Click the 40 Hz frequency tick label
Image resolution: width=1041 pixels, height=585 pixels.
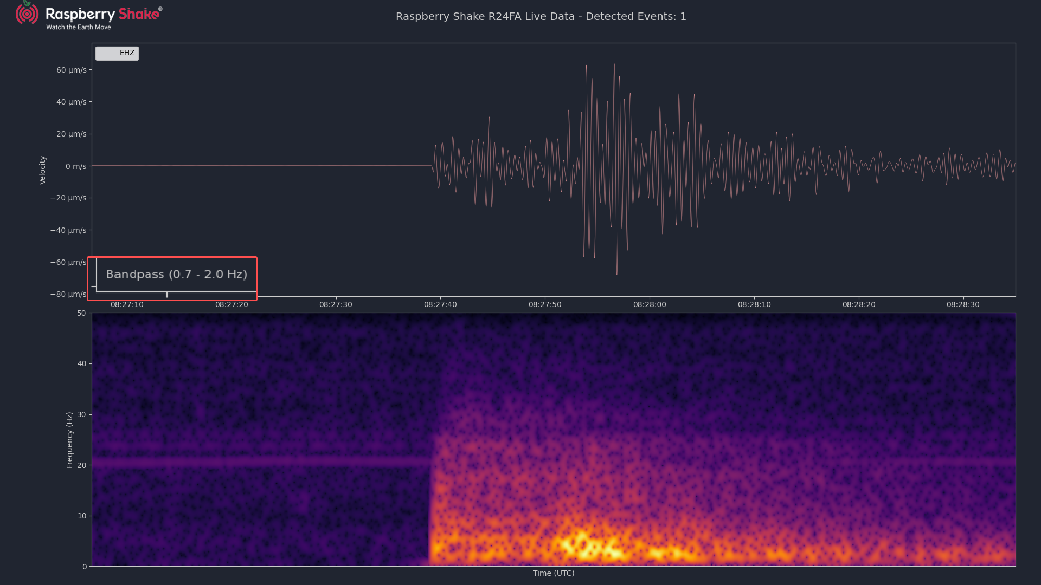81,363
